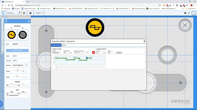Toggle Scale proportionally checkbox
The width and height of the screenshot is (197, 110).
[x=7, y=95]
